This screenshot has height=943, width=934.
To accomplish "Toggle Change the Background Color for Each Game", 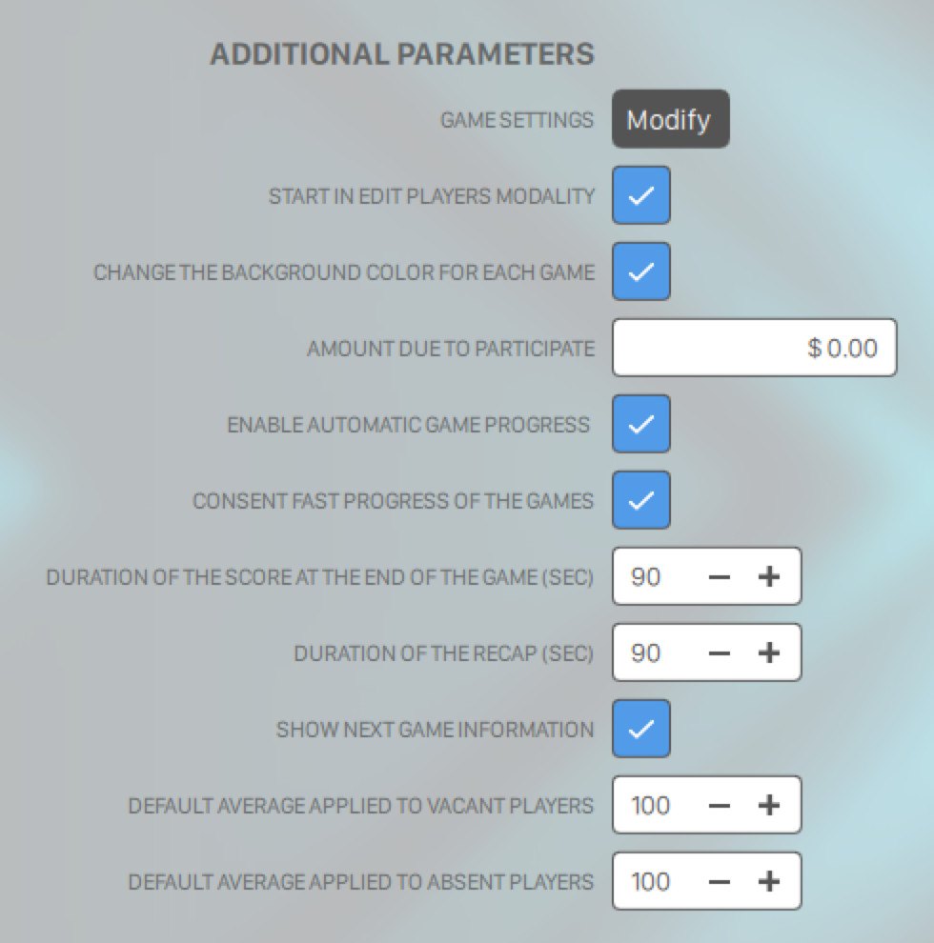I will [x=641, y=271].
